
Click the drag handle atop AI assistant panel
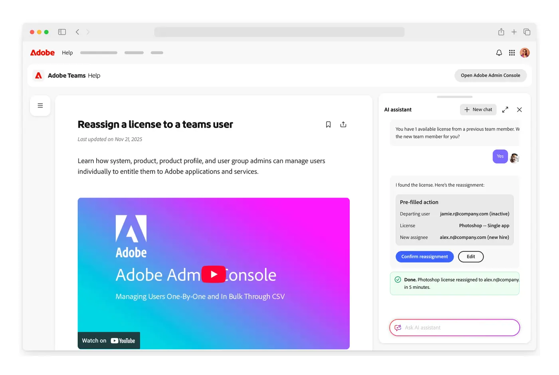pos(455,97)
